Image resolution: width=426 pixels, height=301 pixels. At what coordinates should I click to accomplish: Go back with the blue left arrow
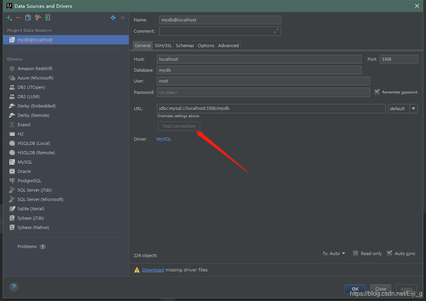113,18
